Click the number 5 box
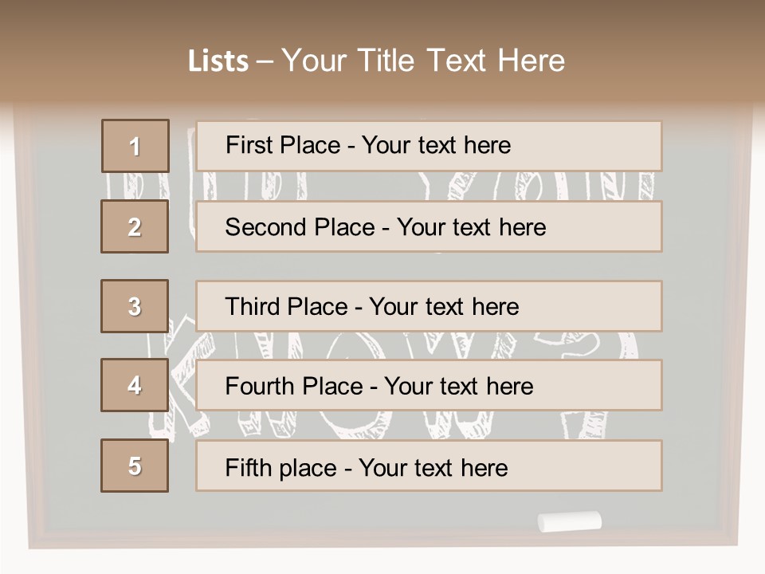Screen dimensions: 765x574 [135, 466]
